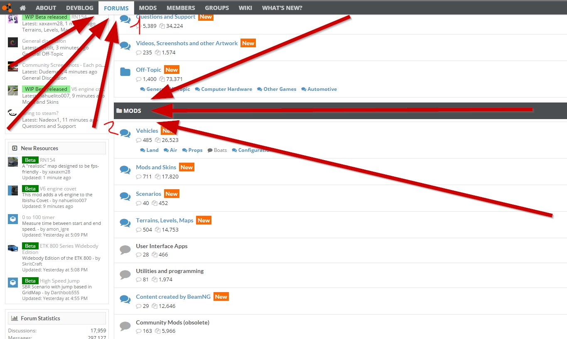Viewport: 567px width, 339px height.
Task: Click the Scenarios forum bubble icon
Action: click(125, 196)
